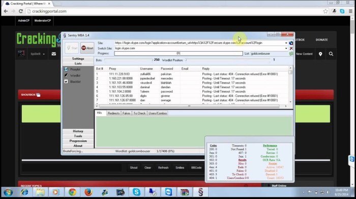Viewport: 356px width, 199px height.
Task: Click the shoutbox Refresh button
Action: (x=163, y=168)
